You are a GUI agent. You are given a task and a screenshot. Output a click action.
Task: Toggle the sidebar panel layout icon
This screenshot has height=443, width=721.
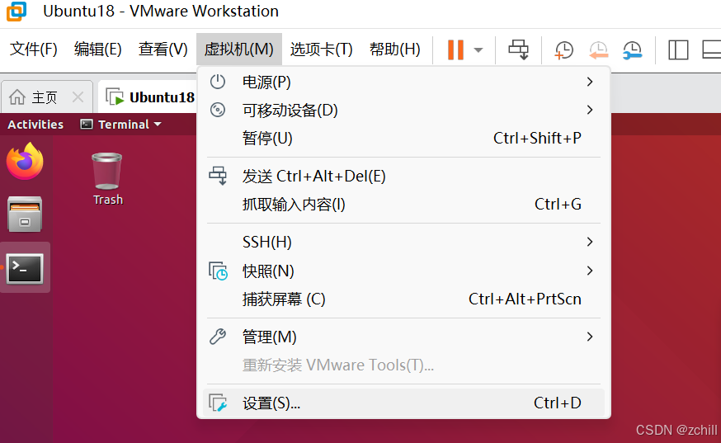[x=678, y=49]
